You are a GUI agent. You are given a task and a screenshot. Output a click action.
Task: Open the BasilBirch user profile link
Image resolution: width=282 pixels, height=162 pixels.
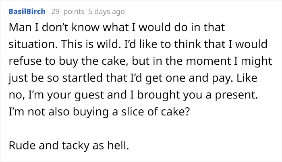[x=27, y=12]
